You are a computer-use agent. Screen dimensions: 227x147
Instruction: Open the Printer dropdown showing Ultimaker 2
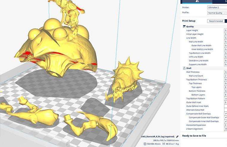(217, 7)
